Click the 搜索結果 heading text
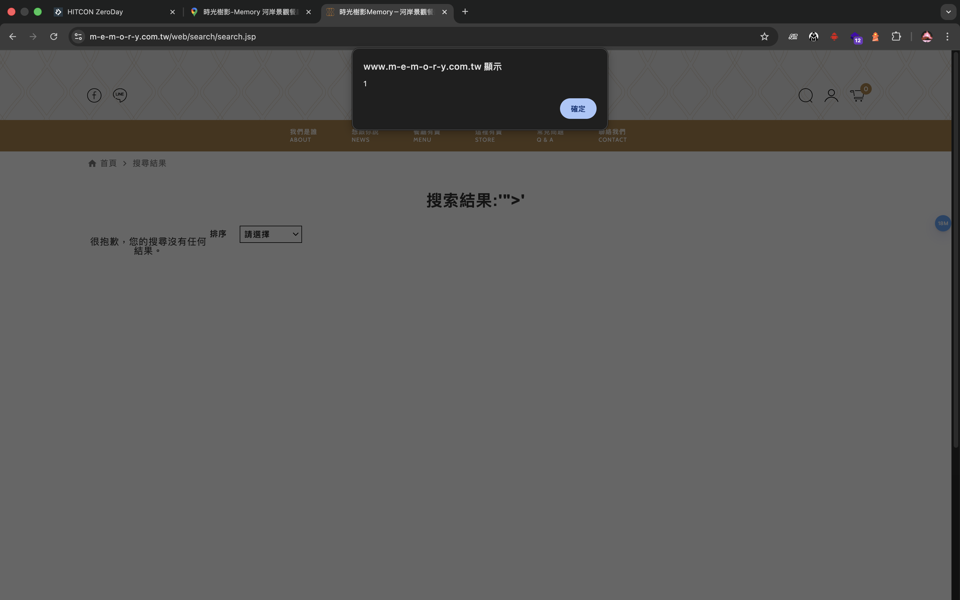 click(475, 200)
